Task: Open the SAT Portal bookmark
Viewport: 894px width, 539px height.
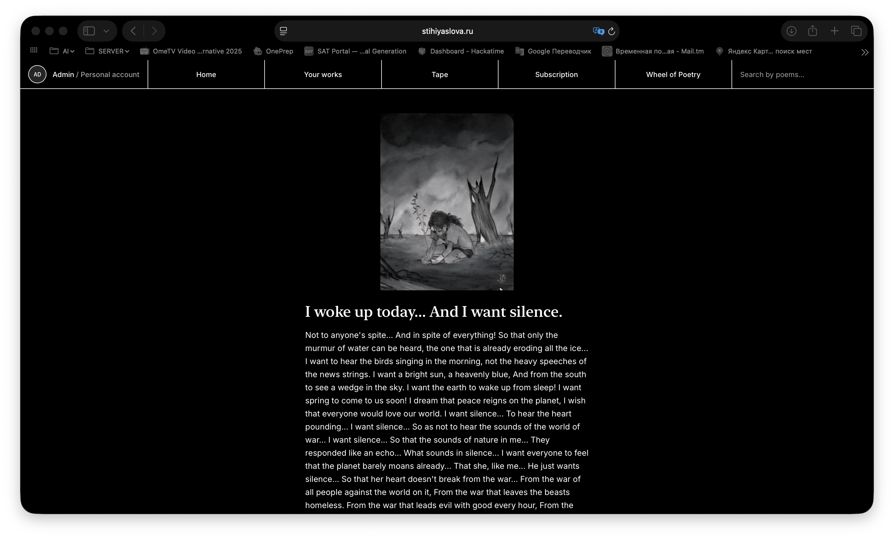Action: [x=355, y=51]
